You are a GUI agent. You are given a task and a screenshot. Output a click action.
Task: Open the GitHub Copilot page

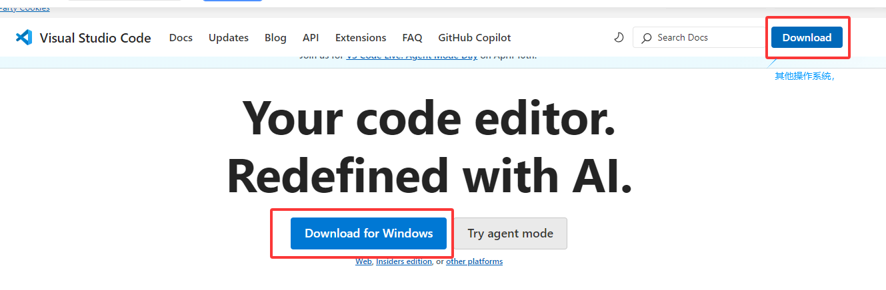(x=475, y=38)
